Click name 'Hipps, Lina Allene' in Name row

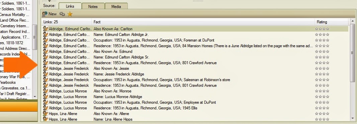coord(63,119)
